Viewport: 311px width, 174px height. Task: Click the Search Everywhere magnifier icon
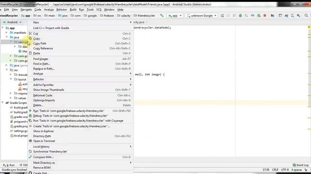[x=306, y=15]
